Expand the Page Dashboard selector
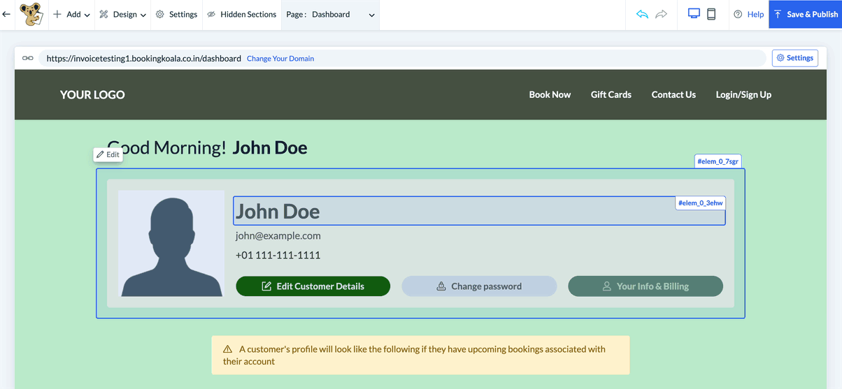This screenshot has width=842, height=389. (x=331, y=14)
